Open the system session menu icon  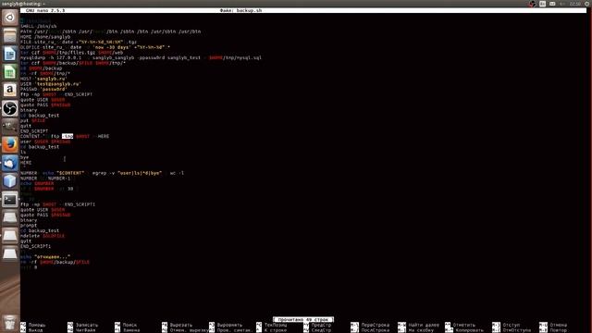tap(587, 4)
